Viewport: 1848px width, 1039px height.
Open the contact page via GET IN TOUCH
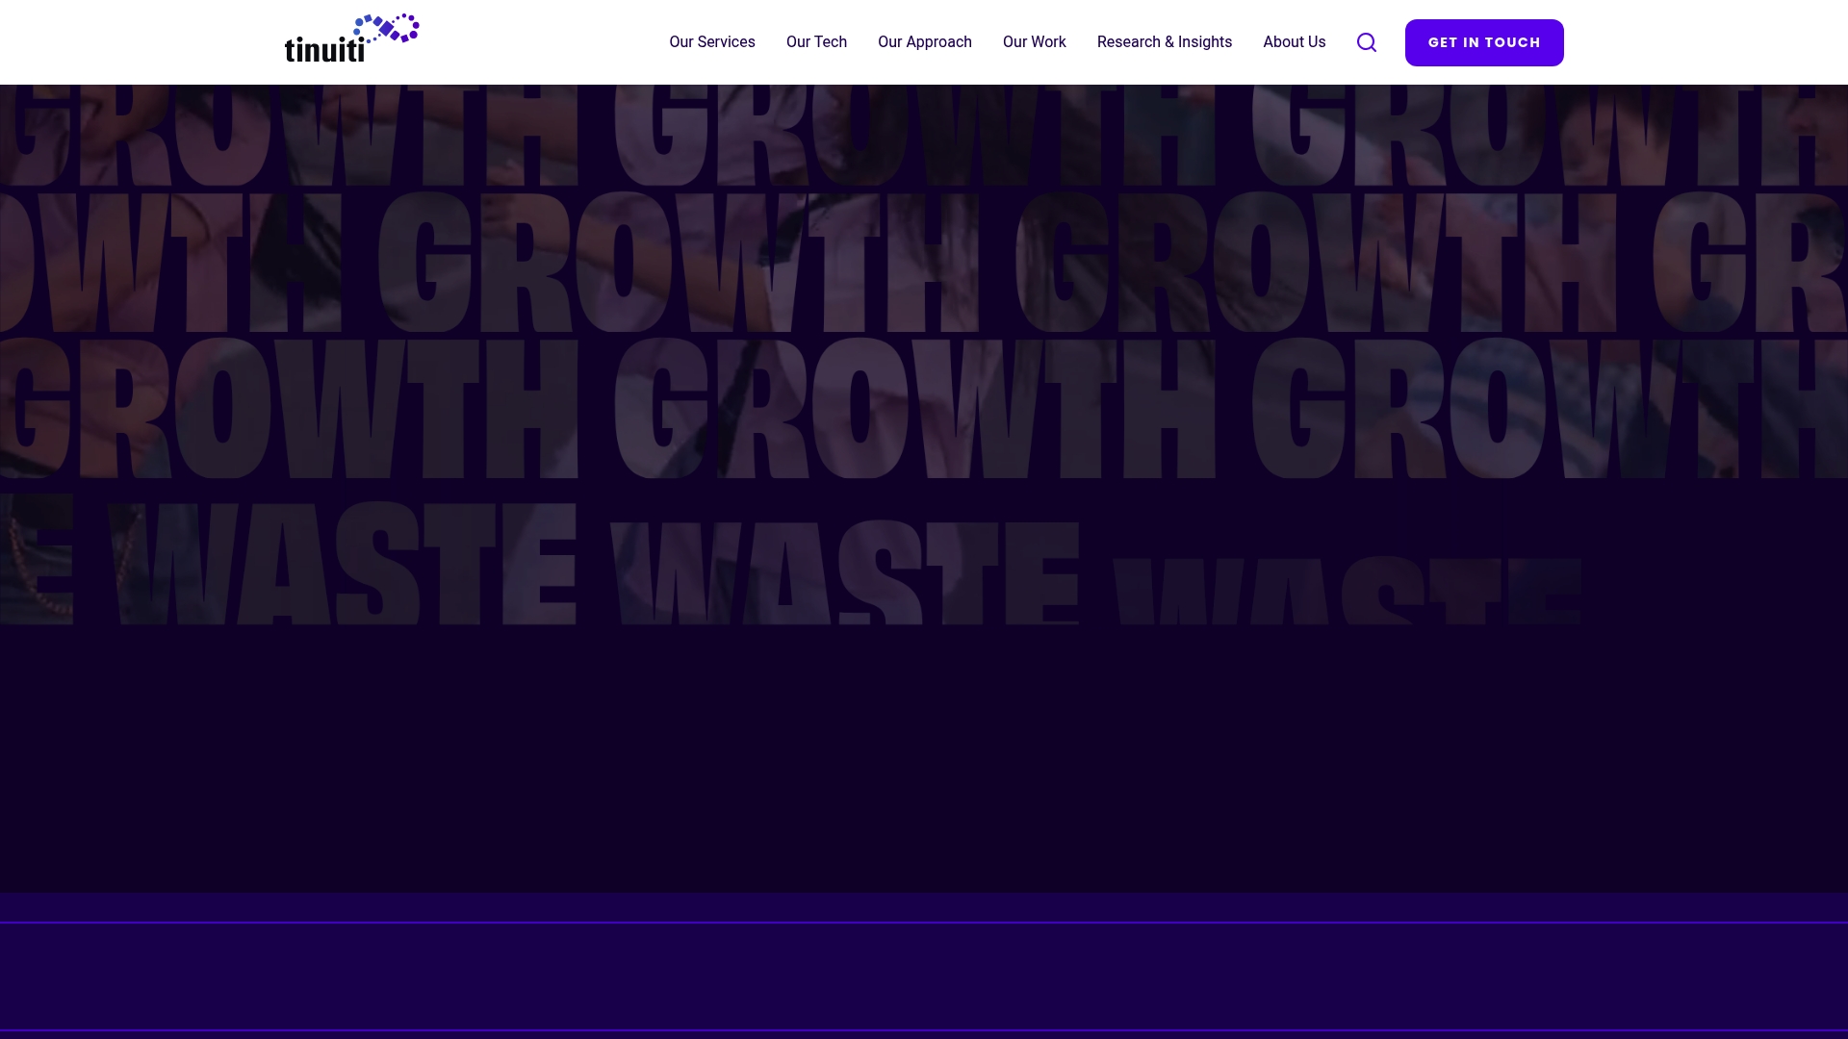coord(1483,42)
